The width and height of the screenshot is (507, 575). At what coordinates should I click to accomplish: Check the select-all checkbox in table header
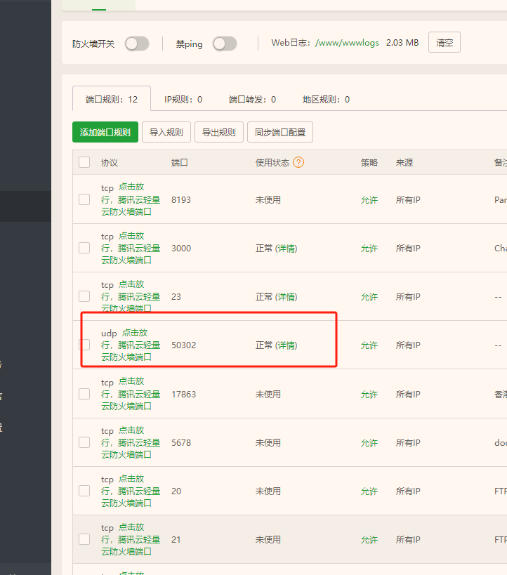point(84,162)
